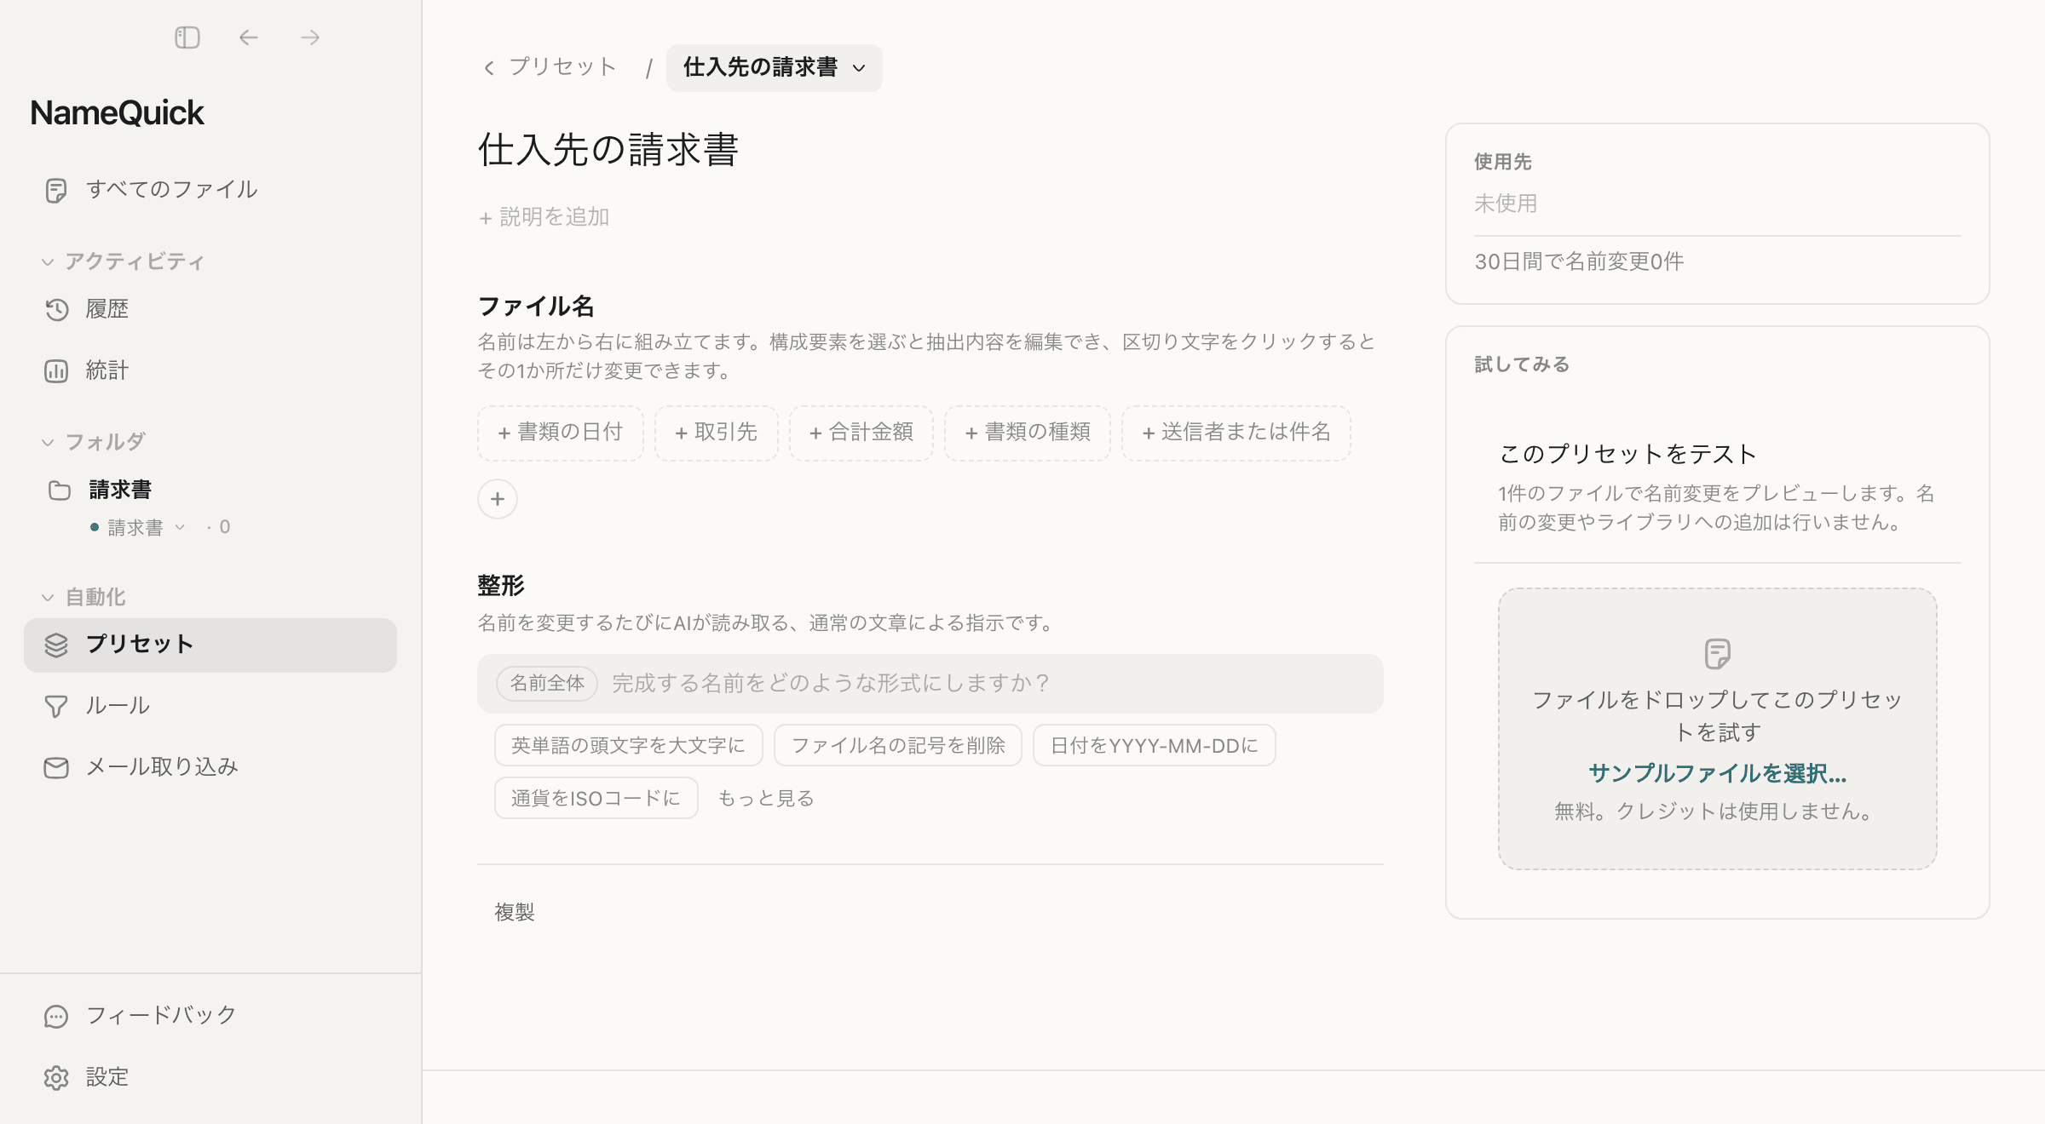Open すべてのファイル in sidebar
Screen dimensions: 2045x1124
click(x=210, y=190)
